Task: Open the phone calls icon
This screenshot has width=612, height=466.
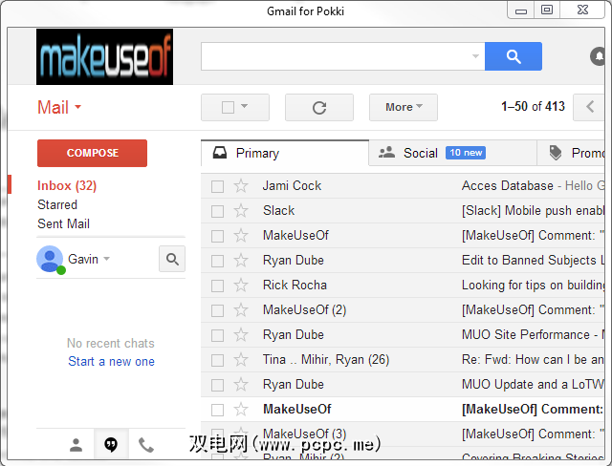Action: (146, 445)
